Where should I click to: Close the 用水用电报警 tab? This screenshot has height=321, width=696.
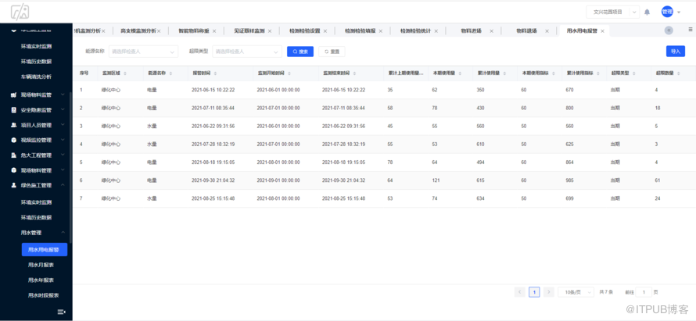(602, 31)
